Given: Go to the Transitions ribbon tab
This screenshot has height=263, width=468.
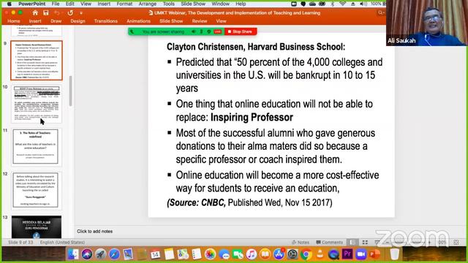Looking at the screenshot, I should pos(105,21).
